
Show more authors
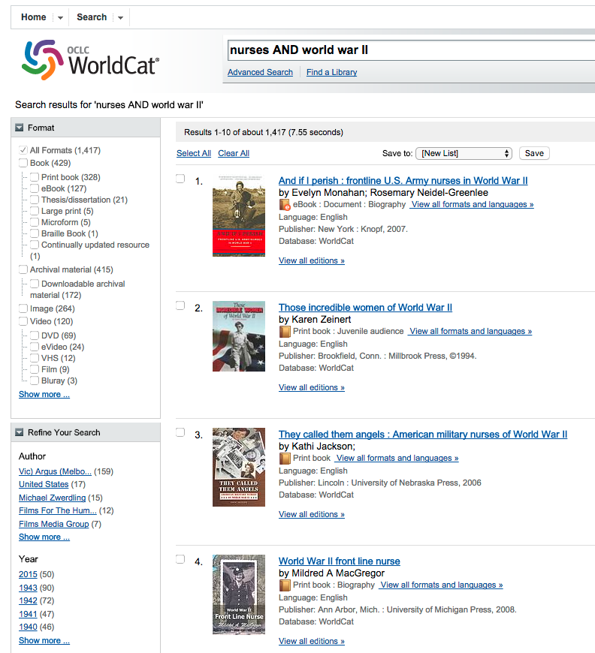[44, 537]
